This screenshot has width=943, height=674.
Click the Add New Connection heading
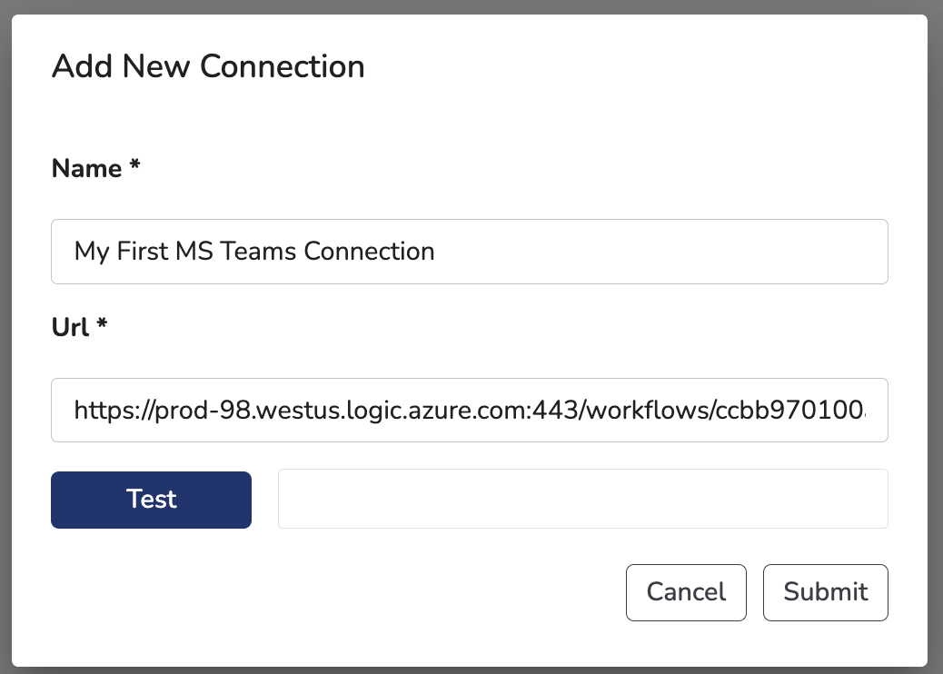point(208,66)
